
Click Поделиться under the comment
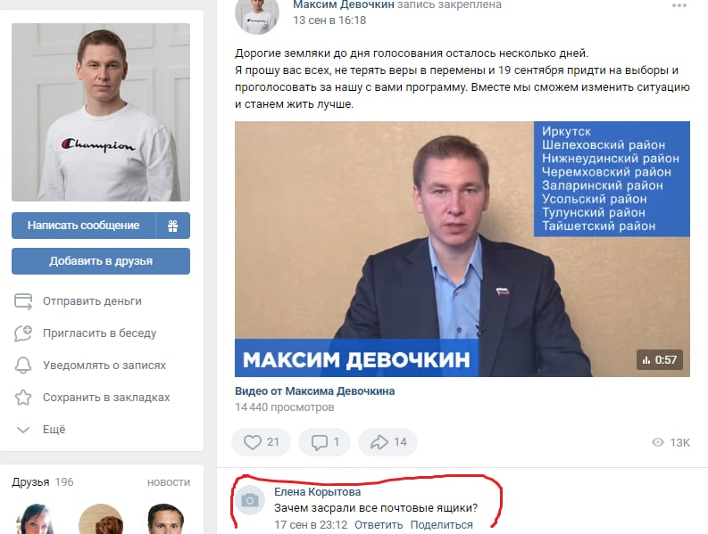pos(442,525)
